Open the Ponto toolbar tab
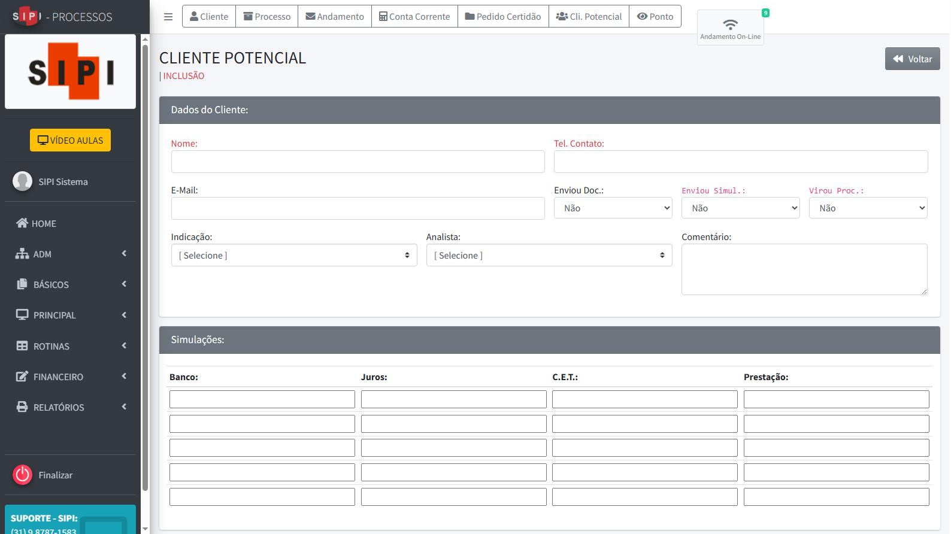Image resolution: width=951 pixels, height=534 pixels. click(x=655, y=17)
